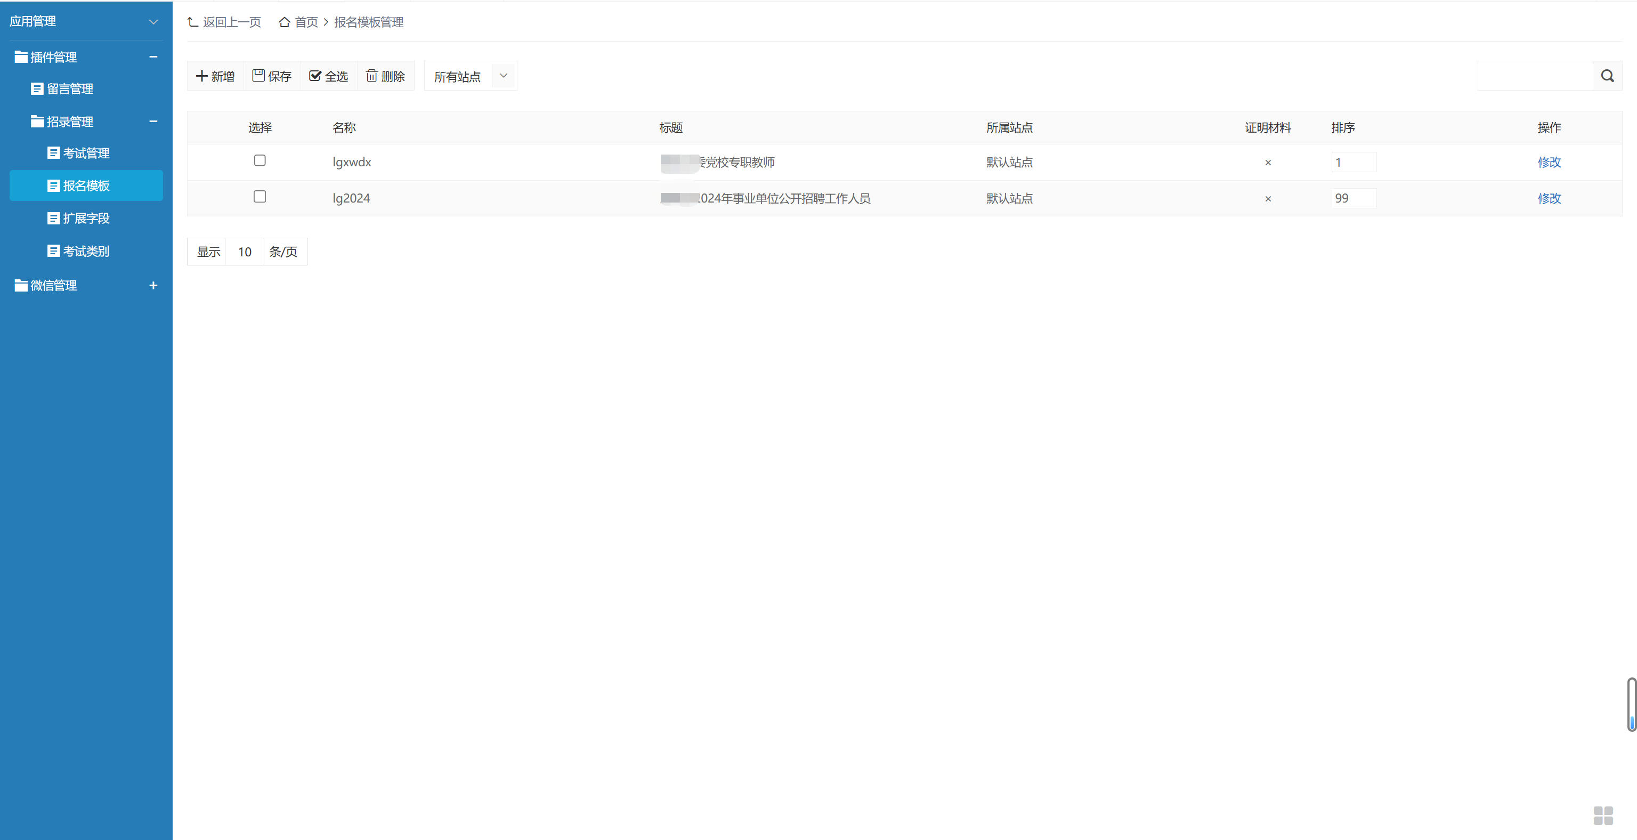Click the search magnifier icon

tap(1607, 76)
